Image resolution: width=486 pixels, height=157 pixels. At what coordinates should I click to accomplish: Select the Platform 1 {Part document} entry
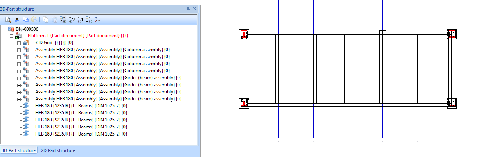click(78, 36)
